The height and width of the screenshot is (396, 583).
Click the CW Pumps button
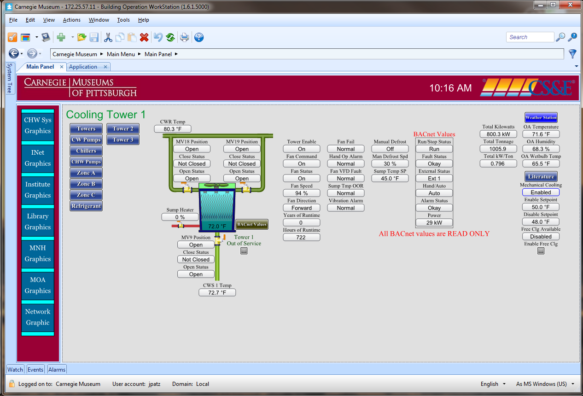[x=86, y=140]
